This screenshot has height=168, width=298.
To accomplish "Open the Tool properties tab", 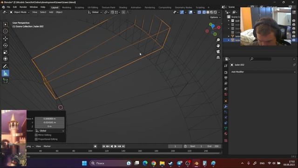I will [226, 66].
